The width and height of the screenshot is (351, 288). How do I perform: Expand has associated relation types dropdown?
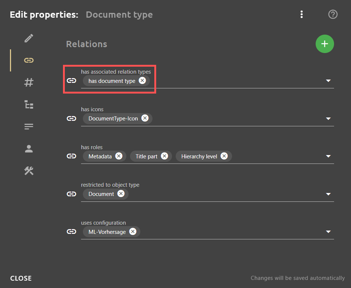coord(328,81)
